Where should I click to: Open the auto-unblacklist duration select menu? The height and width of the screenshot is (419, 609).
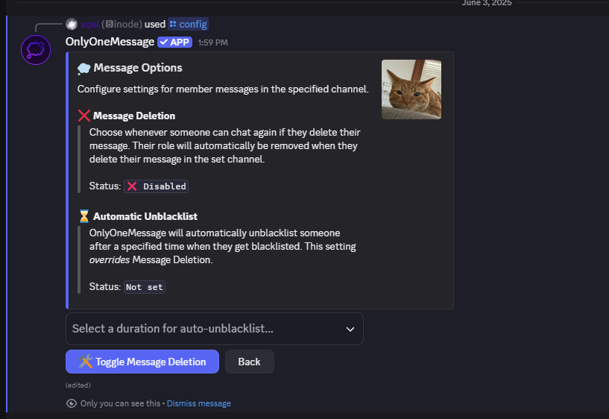tap(215, 329)
